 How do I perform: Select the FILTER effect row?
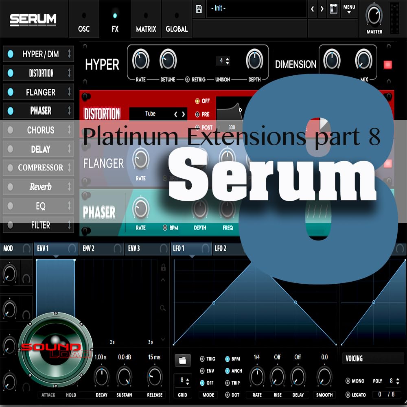click(x=38, y=225)
